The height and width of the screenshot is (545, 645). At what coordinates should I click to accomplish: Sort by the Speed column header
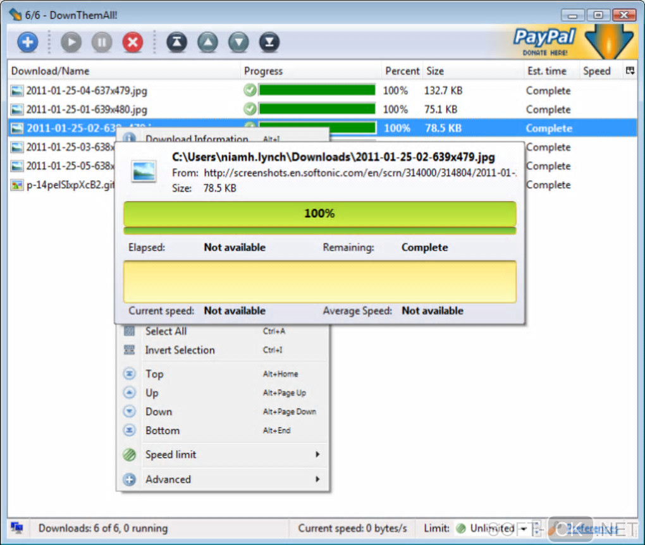[601, 71]
